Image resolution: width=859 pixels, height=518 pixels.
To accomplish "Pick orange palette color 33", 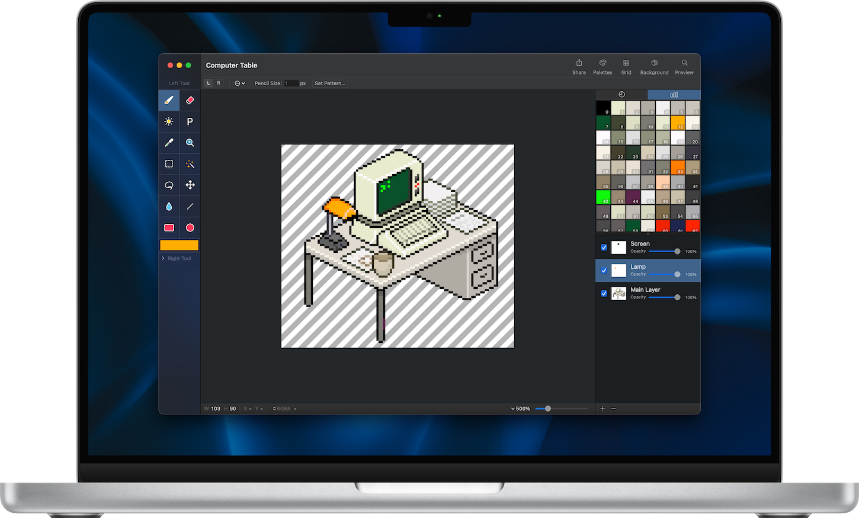I will (x=678, y=167).
